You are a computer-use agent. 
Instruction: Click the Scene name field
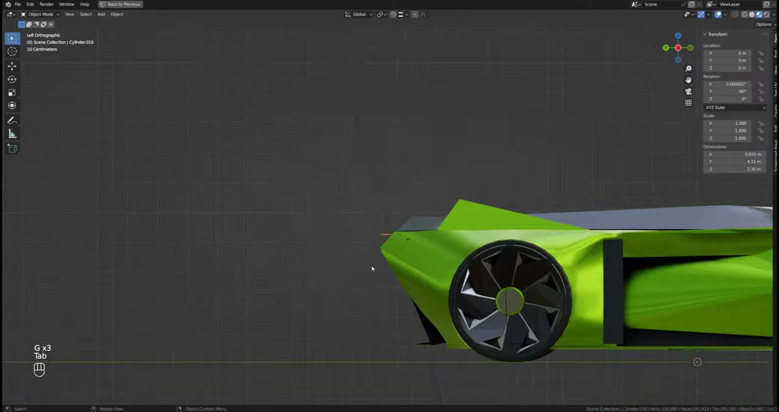660,4
